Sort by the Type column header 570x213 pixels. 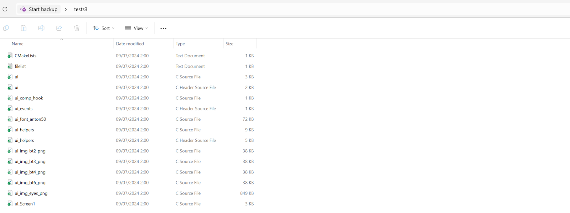[180, 44]
